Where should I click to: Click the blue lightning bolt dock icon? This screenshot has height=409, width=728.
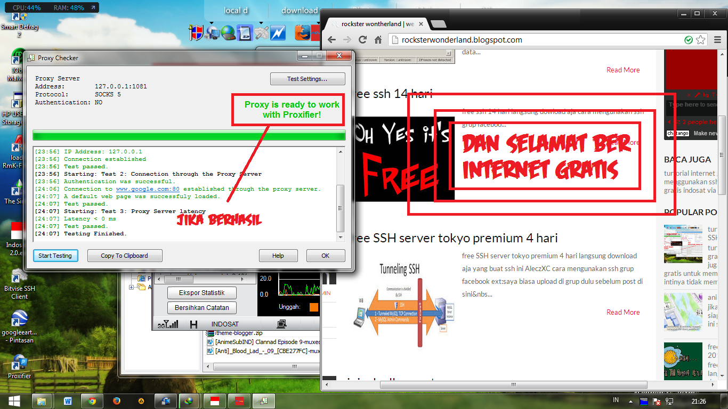(278, 33)
